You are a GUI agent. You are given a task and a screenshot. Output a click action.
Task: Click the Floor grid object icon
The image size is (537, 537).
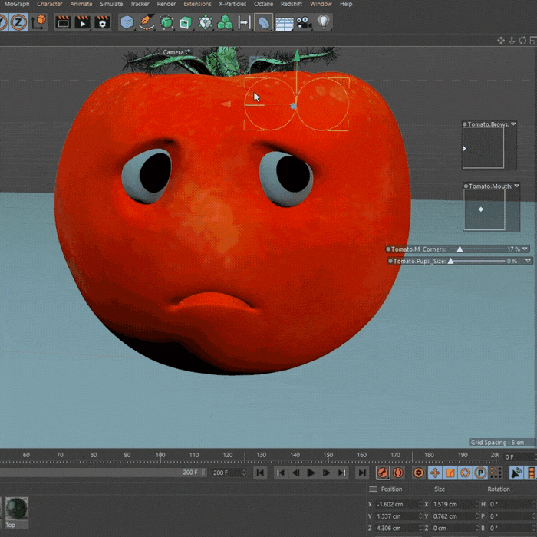(x=284, y=23)
